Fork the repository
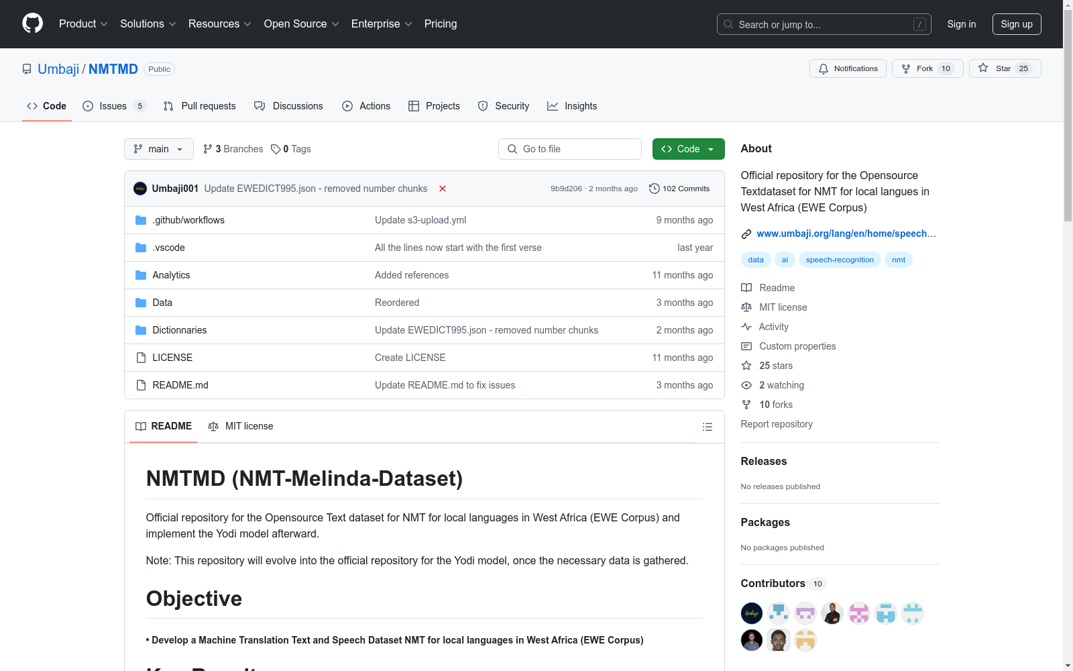This screenshot has height=671, width=1073. [x=927, y=68]
